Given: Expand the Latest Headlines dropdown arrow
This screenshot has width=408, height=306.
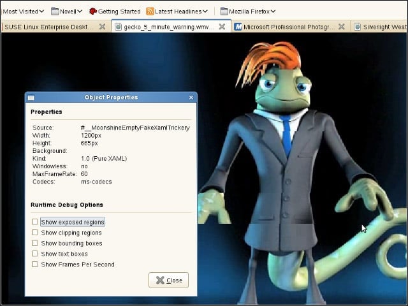Looking at the screenshot, I should (205, 11).
